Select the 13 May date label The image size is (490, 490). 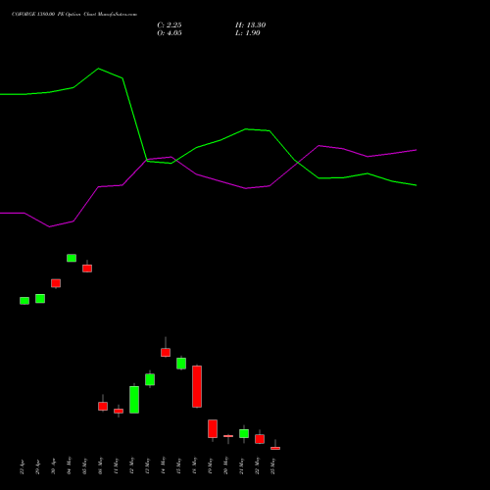coord(148,465)
